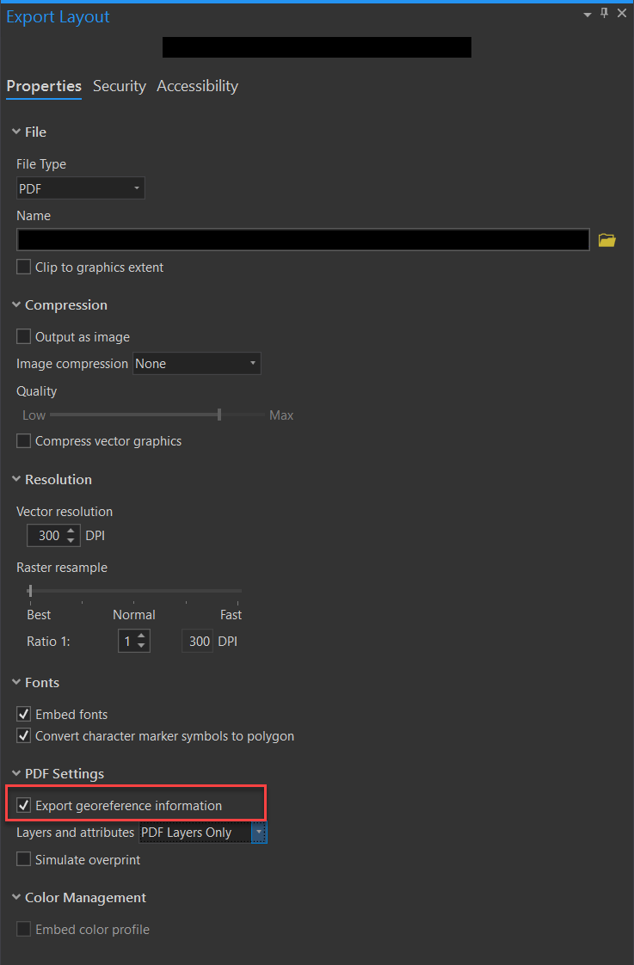Pin the Export Layout pane
This screenshot has width=634, height=965.
605,13
